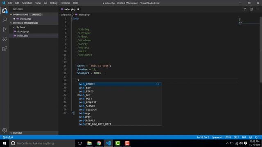Open the red Camtasia recorder taskbar icon
This screenshot has width=262, height=147.
(x=127, y=143)
